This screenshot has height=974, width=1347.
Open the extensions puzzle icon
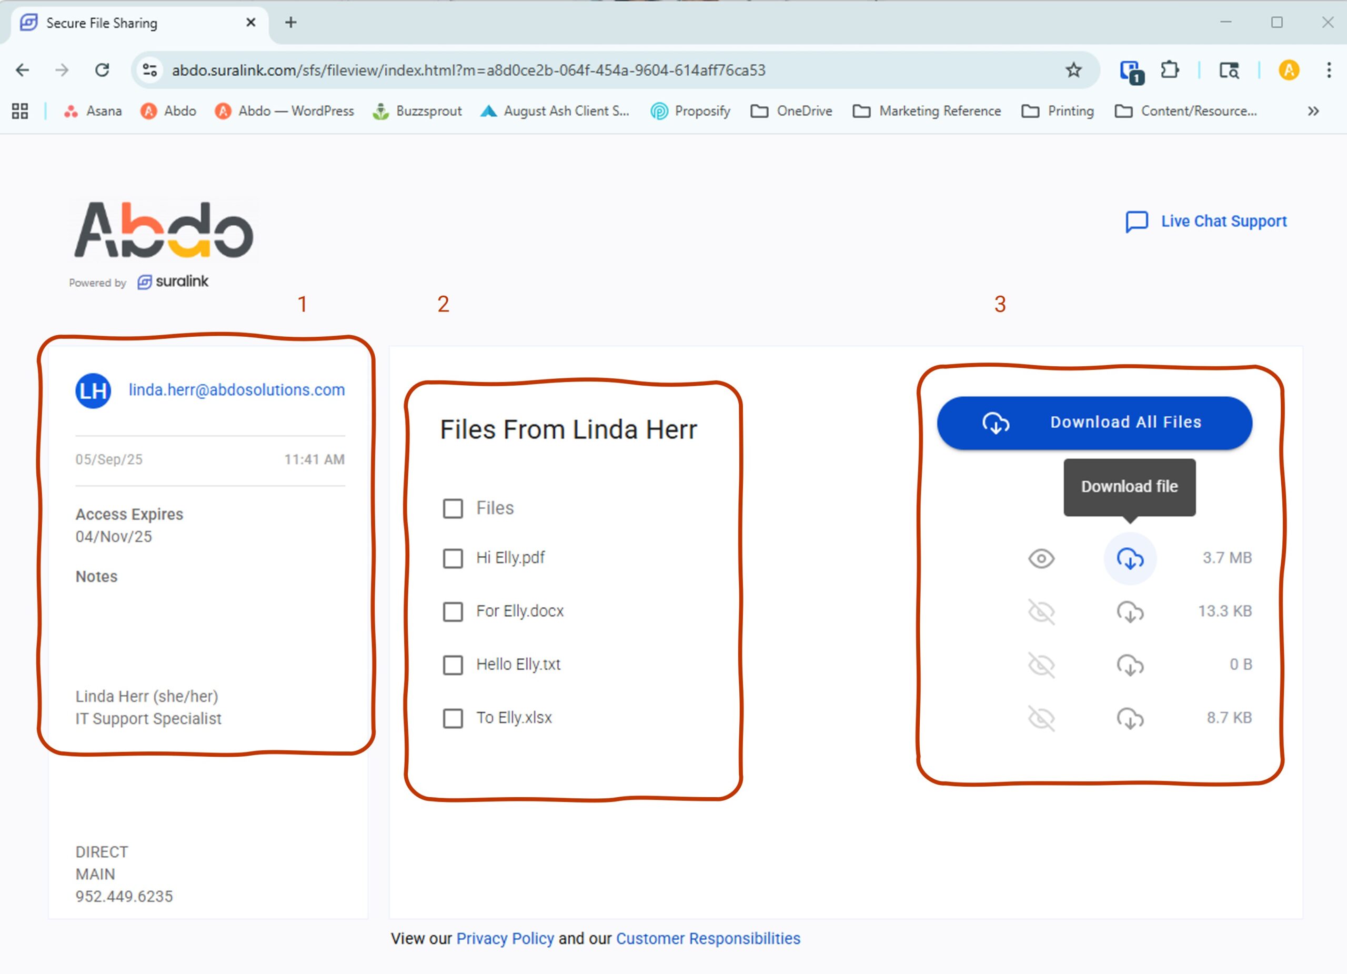tap(1170, 70)
